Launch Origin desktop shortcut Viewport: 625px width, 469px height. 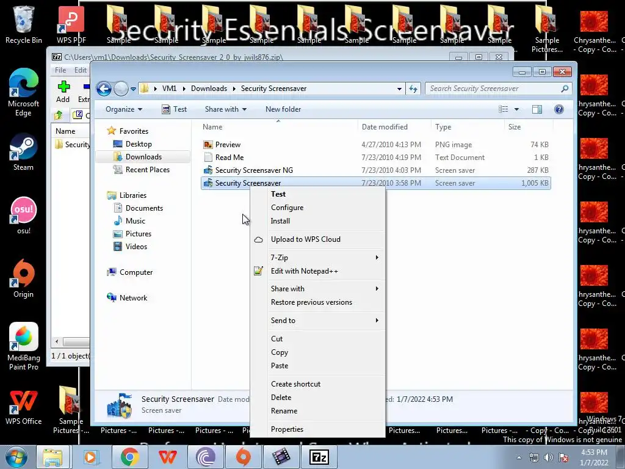[x=24, y=278]
